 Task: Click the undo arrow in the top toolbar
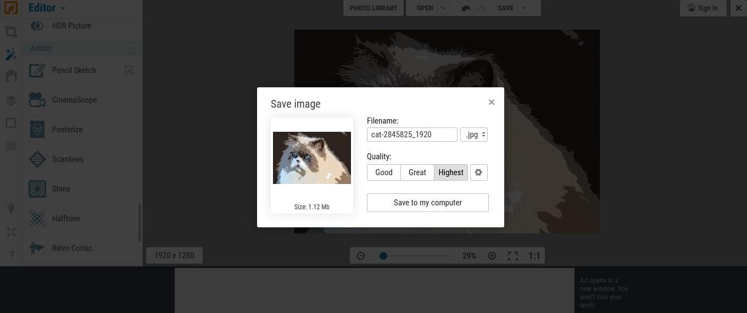(466, 8)
